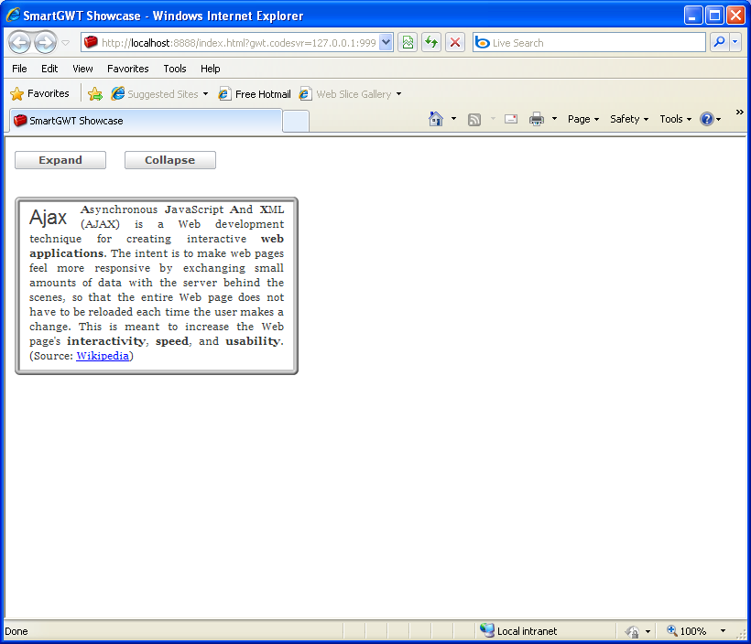751x644 pixels.
Task: Click the Print icon in command bar
Action: pos(537,119)
